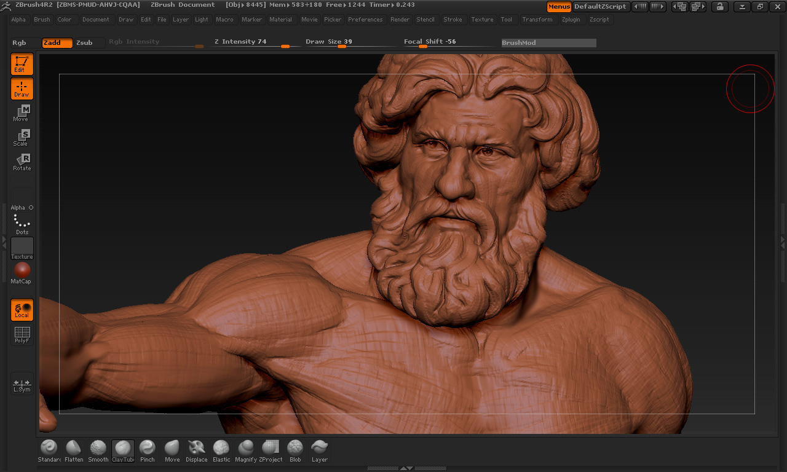
Task: Open the File menu
Action: tap(162, 20)
